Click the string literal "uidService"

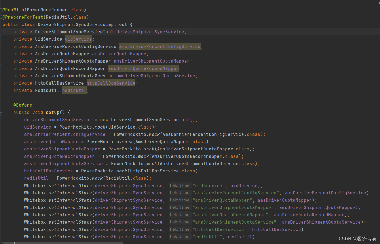tap(209, 186)
